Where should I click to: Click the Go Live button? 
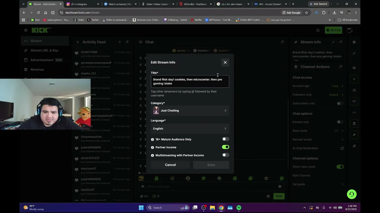point(333,30)
